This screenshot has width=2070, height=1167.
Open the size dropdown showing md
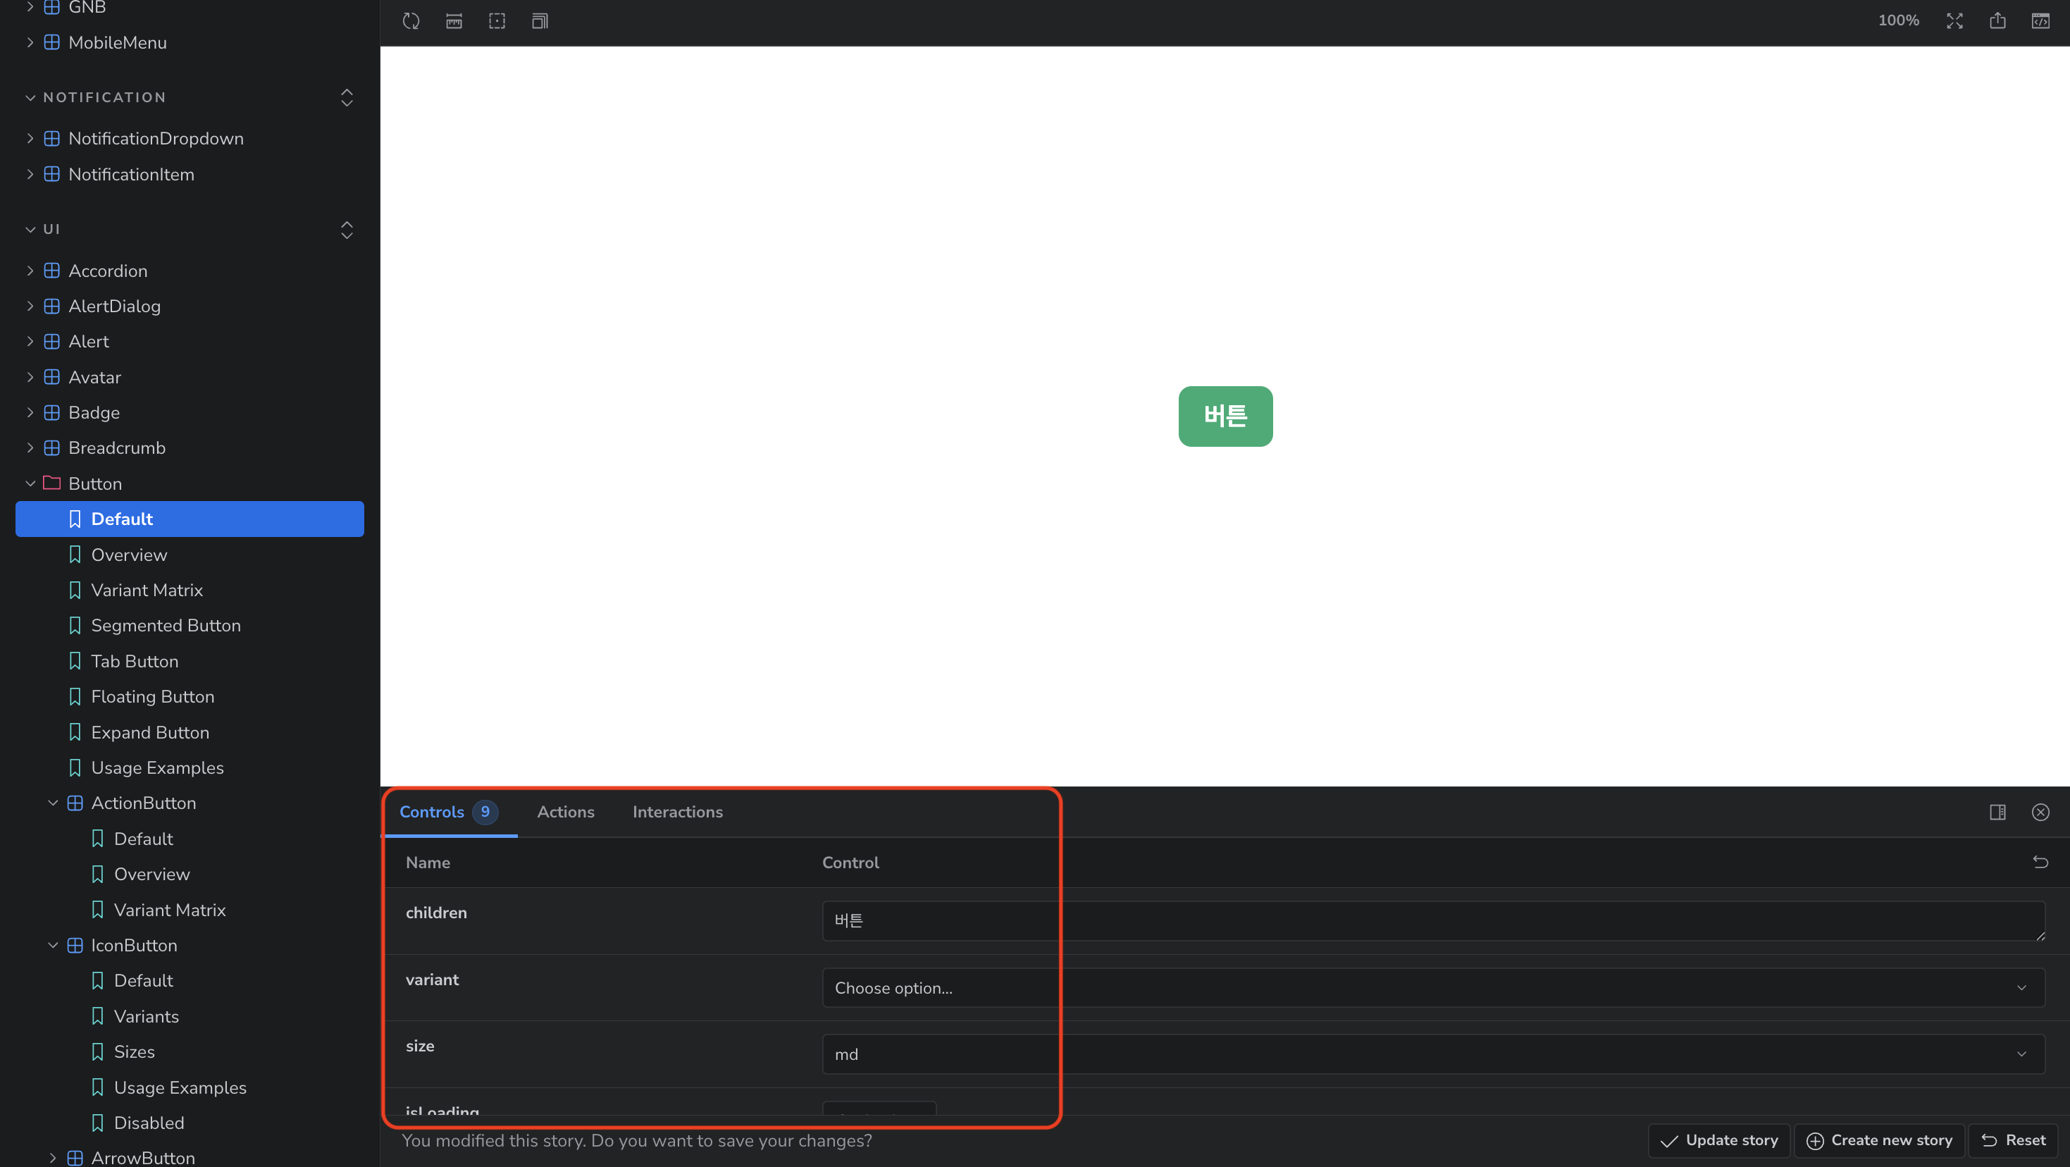(1433, 1054)
